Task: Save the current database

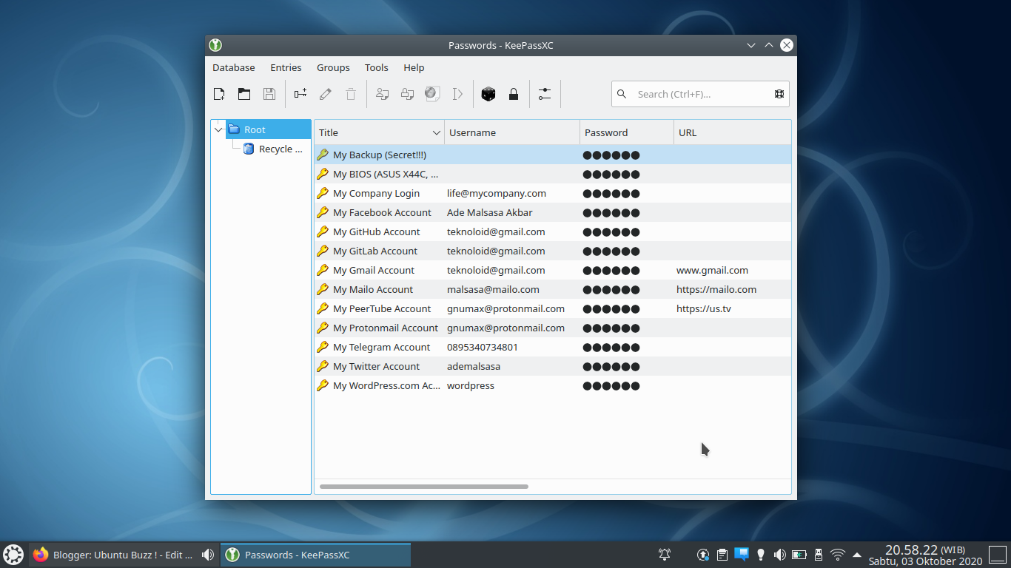Action: 269,94
